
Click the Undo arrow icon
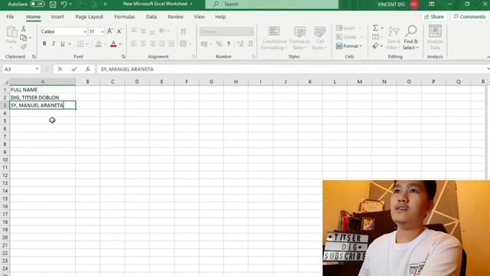64,4
